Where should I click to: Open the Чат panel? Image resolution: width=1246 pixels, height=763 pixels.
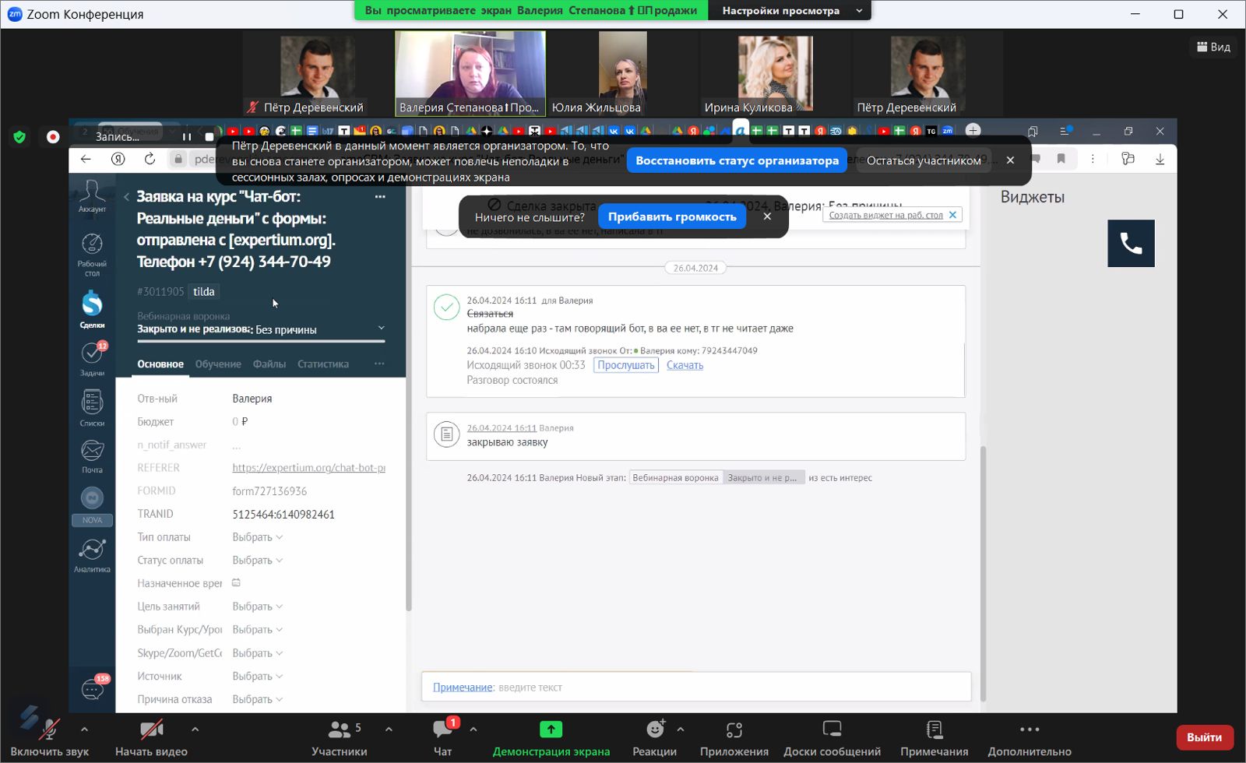[x=442, y=737]
